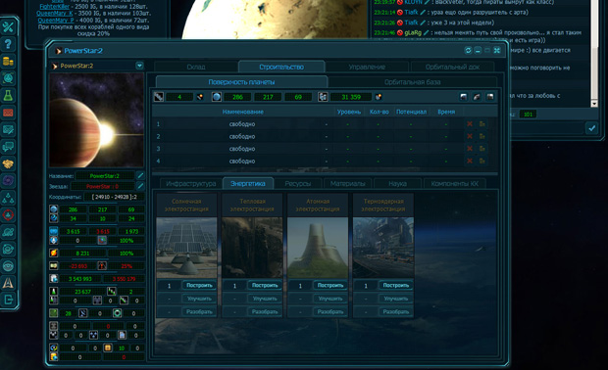Viewport: 608px width, 370px height.
Task: Open the gold coins finance icon
Action: coord(8,61)
